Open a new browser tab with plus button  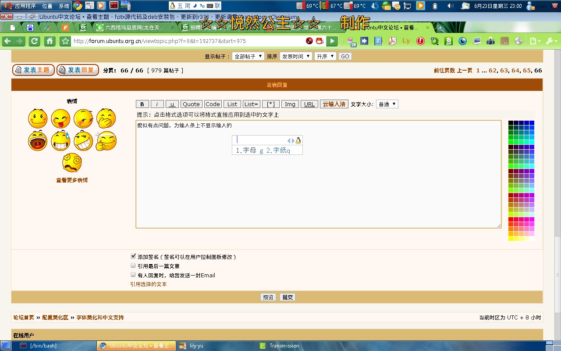(x=440, y=28)
